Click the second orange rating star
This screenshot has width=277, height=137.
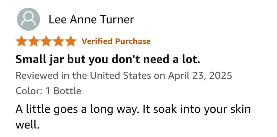pos(34,41)
